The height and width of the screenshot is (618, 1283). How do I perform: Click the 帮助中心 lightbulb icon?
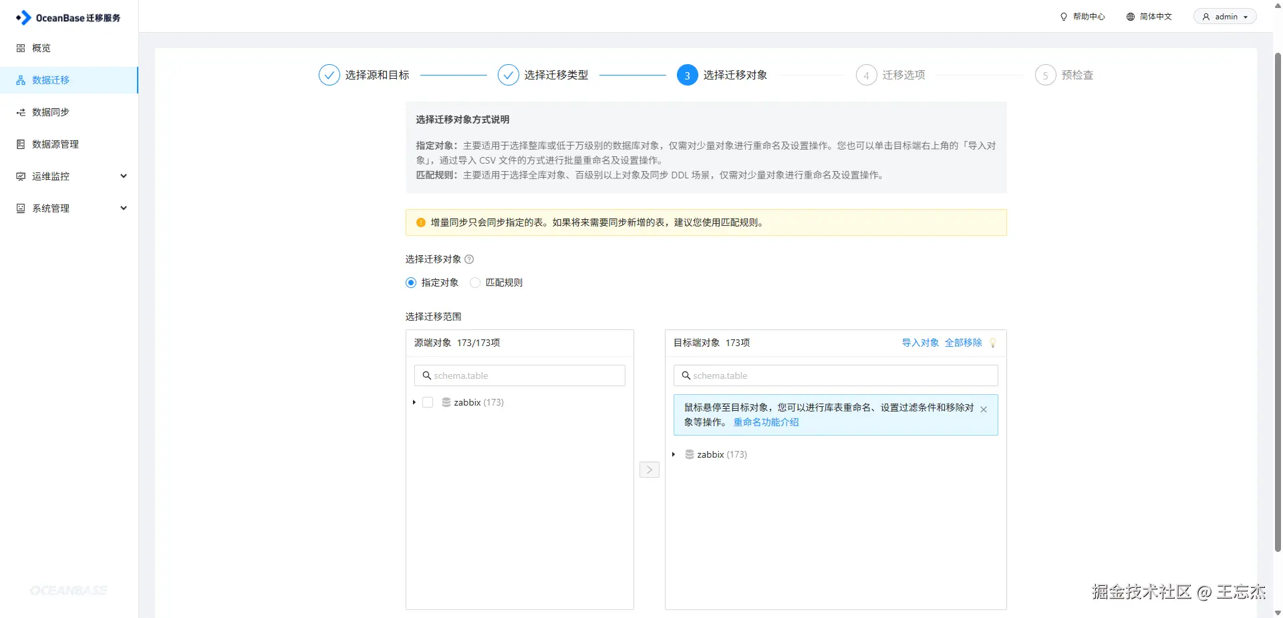click(1064, 17)
